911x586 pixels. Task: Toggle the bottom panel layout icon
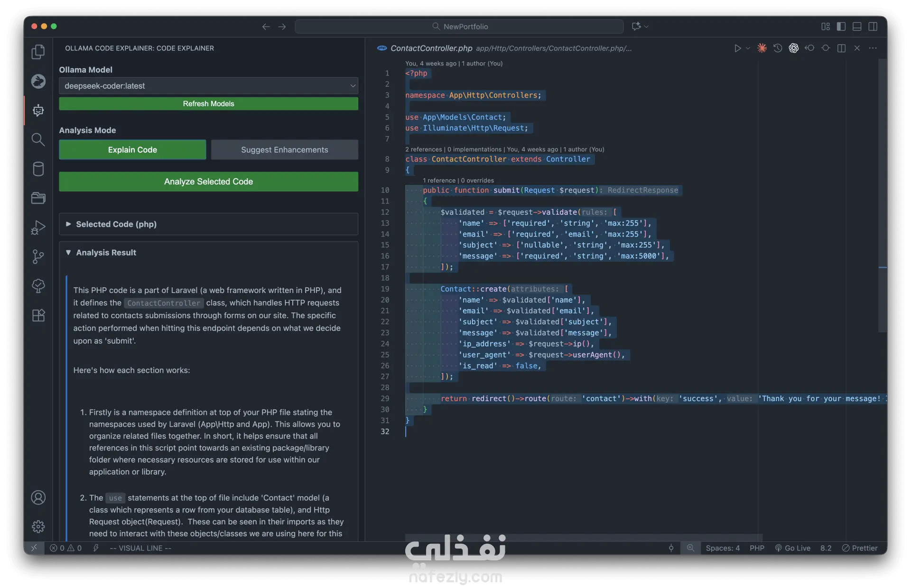click(x=857, y=27)
